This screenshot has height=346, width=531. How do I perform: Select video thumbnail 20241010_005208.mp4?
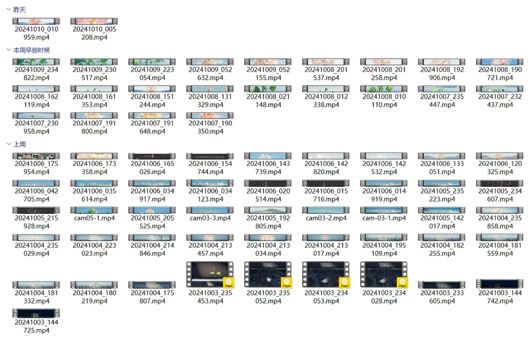point(94,21)
